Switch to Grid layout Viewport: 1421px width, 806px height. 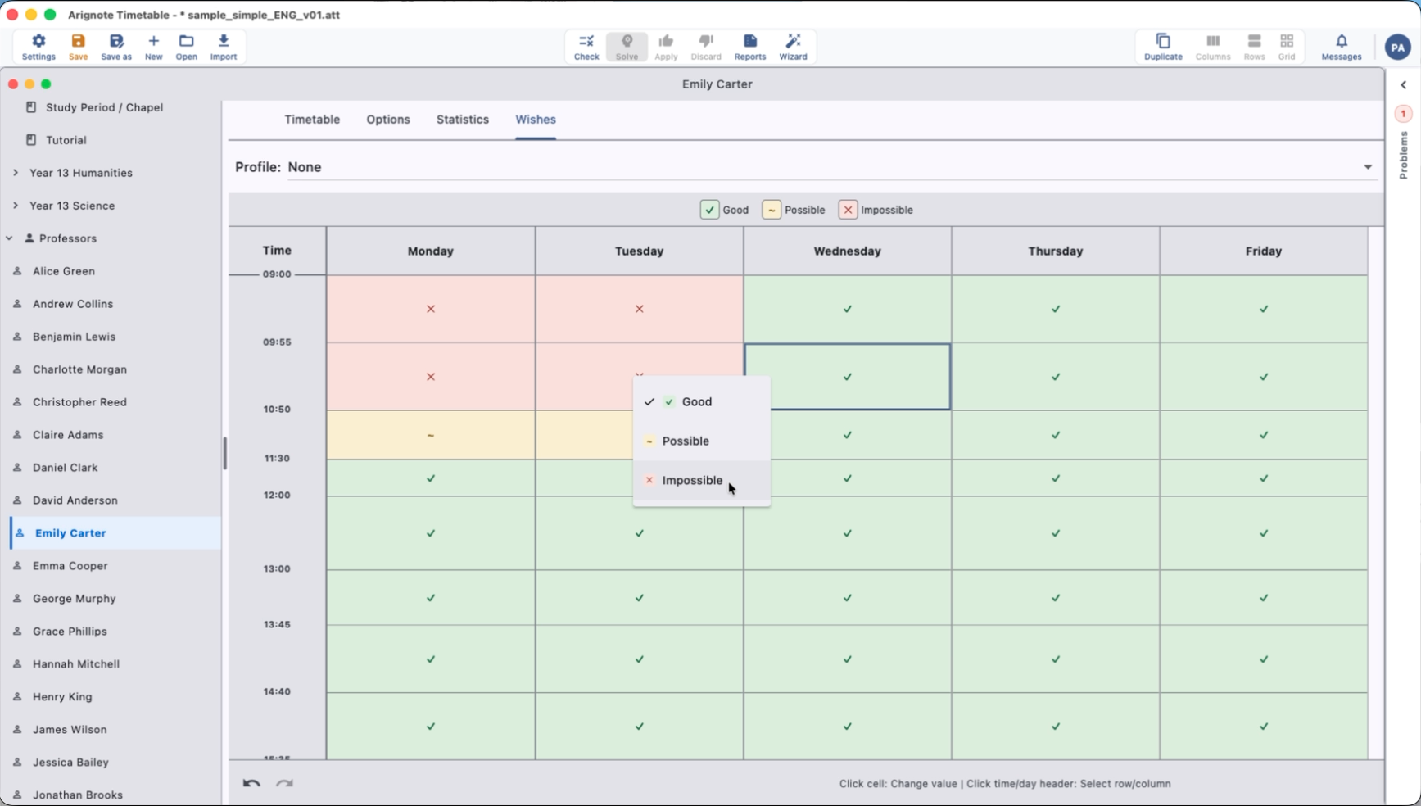[1287, 48]
